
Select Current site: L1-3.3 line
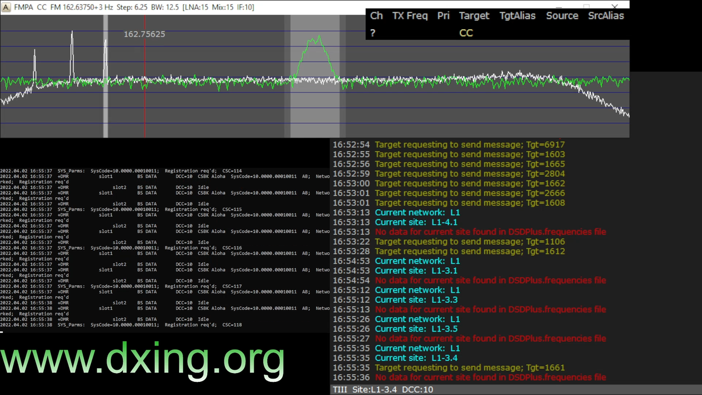coord(395,300)
